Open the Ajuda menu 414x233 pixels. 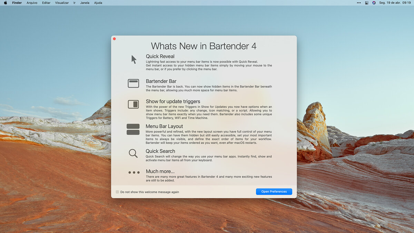[x=98, y=3]
